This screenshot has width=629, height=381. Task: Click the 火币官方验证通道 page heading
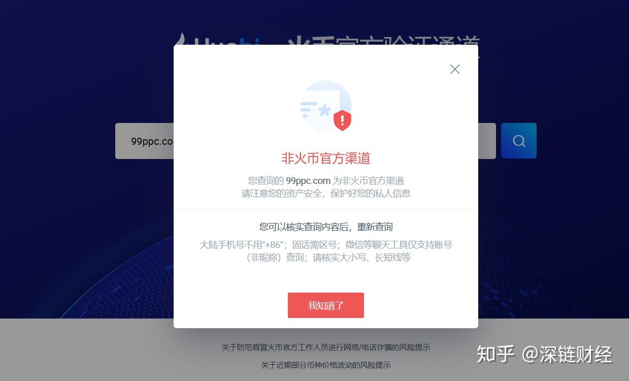383,40
